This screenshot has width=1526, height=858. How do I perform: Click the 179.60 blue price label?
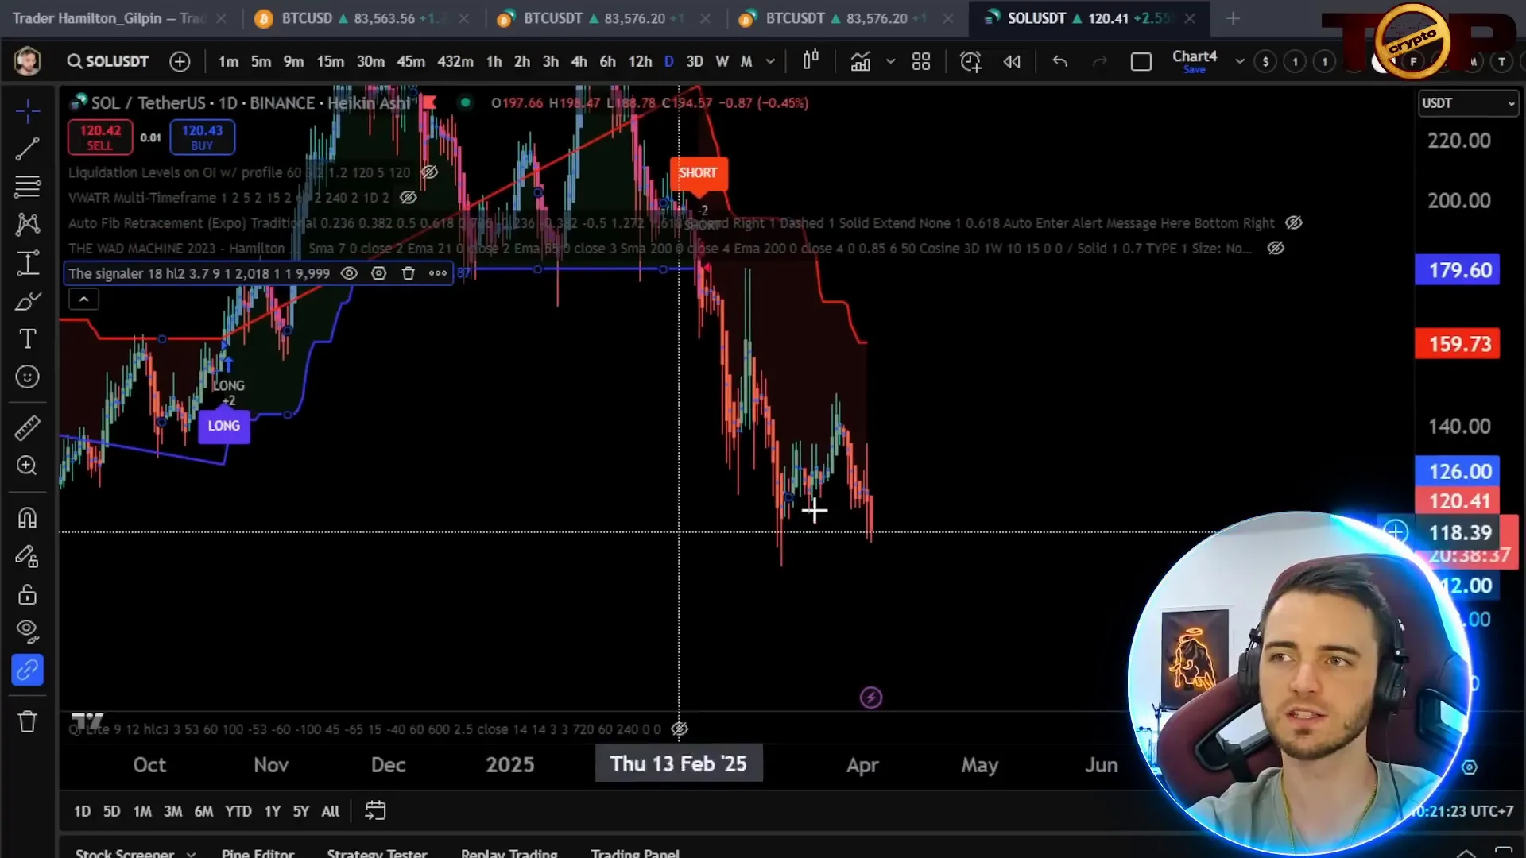click(1457, 270)
